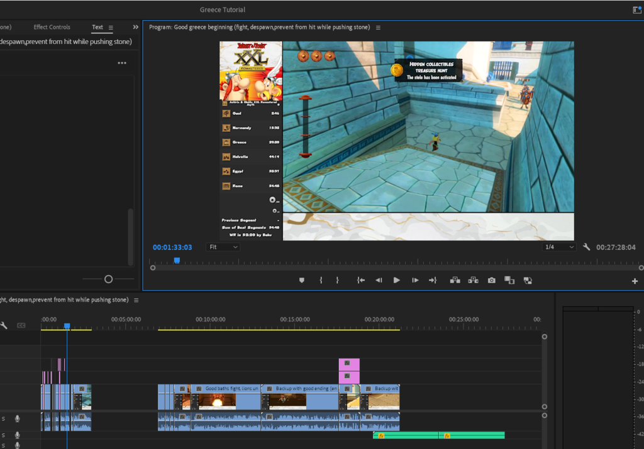The image size is (644, 449).
Task: Click the sequence duration 00:27:28:04
Action: point(616,247)
